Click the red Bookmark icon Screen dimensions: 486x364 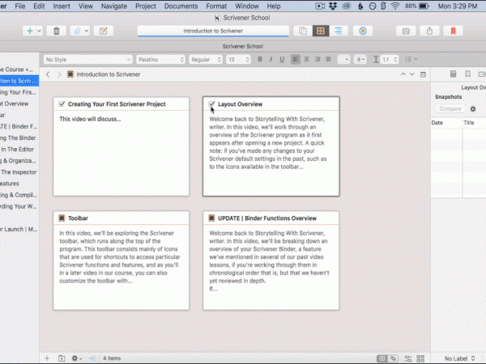[x=452, y=32]
